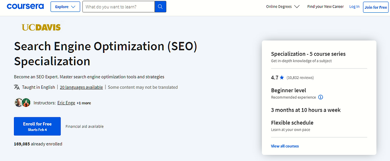Click the blue search magnifier button
Viewport: 390px width, 161px height.
160,7
